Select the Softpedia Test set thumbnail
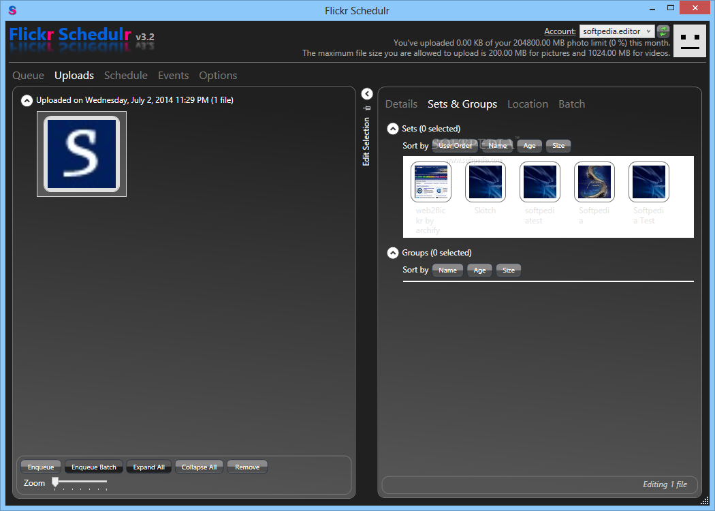This screenshot has height=511, width=715. click(649, 182)
